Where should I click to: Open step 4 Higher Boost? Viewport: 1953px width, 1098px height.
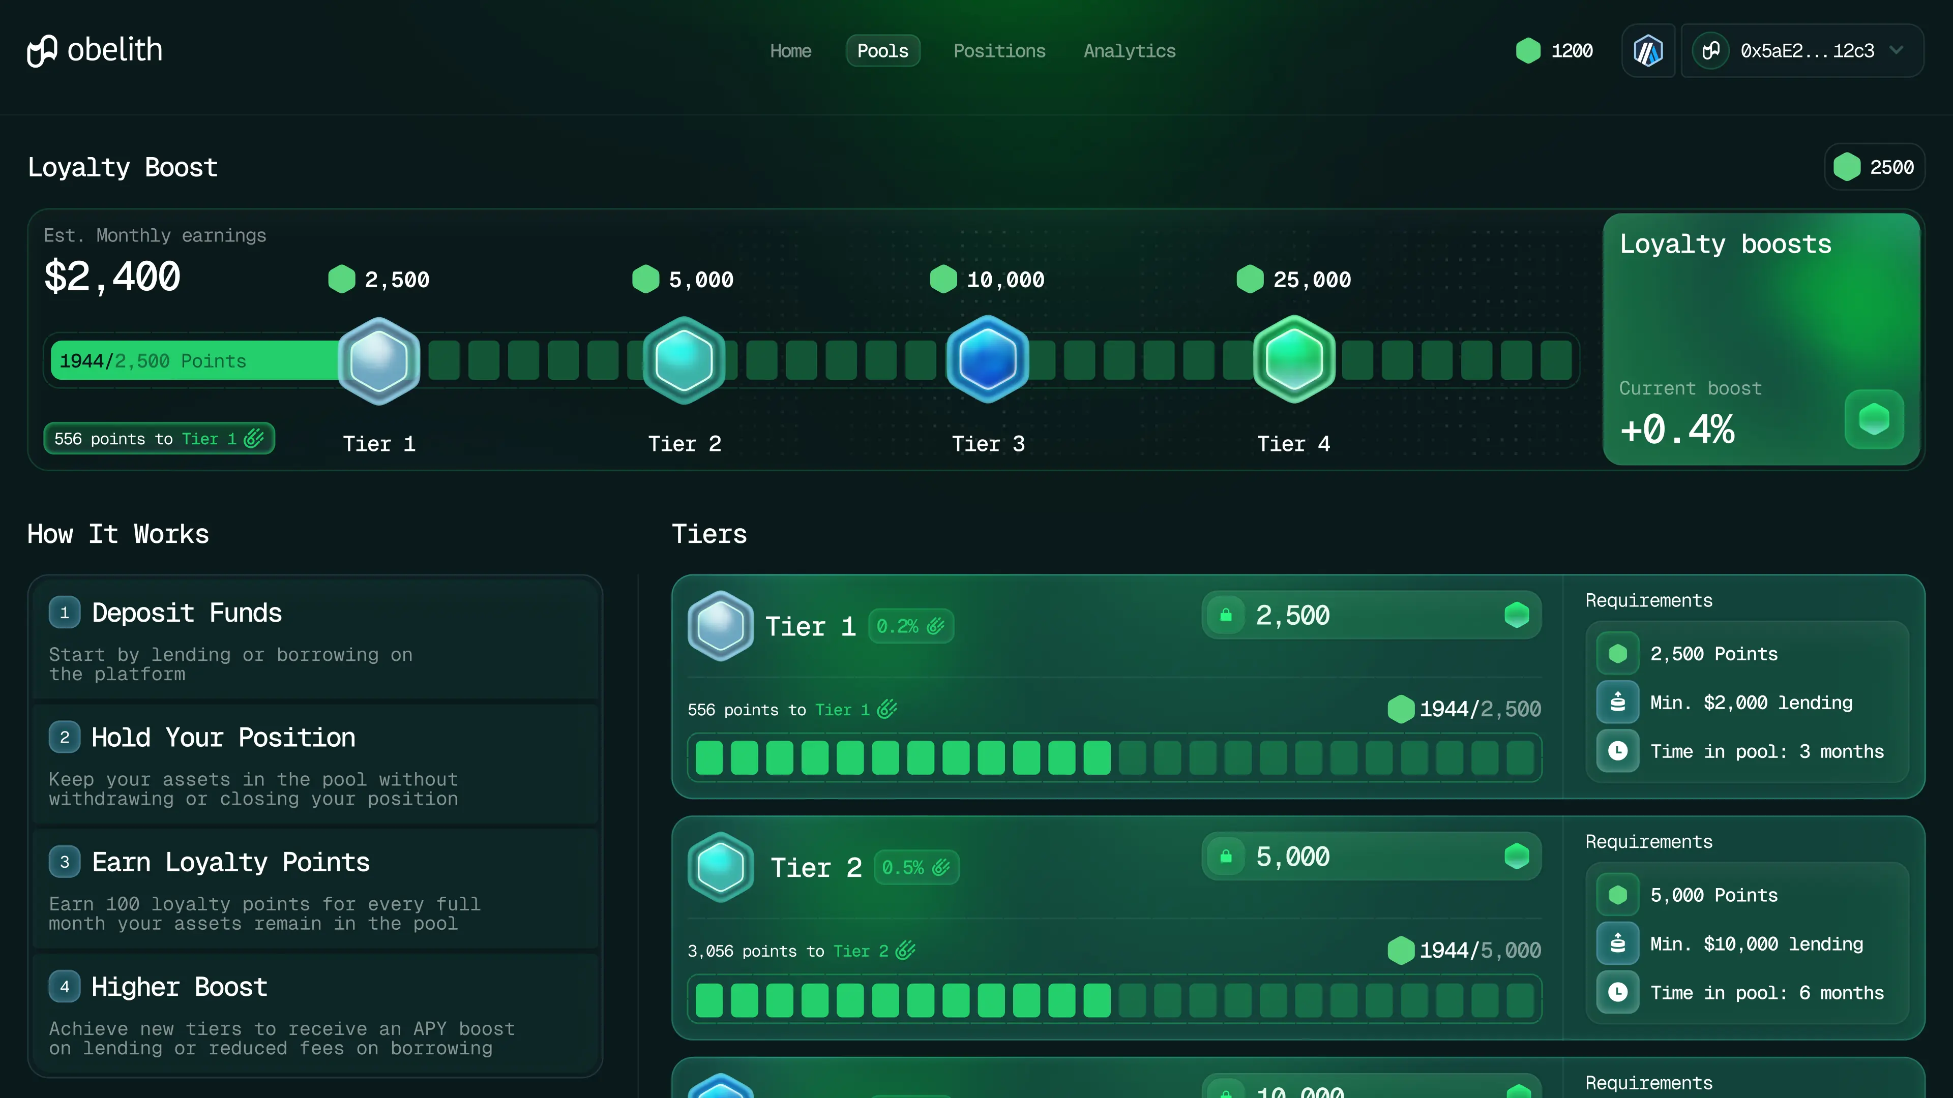pos(315,1014)
